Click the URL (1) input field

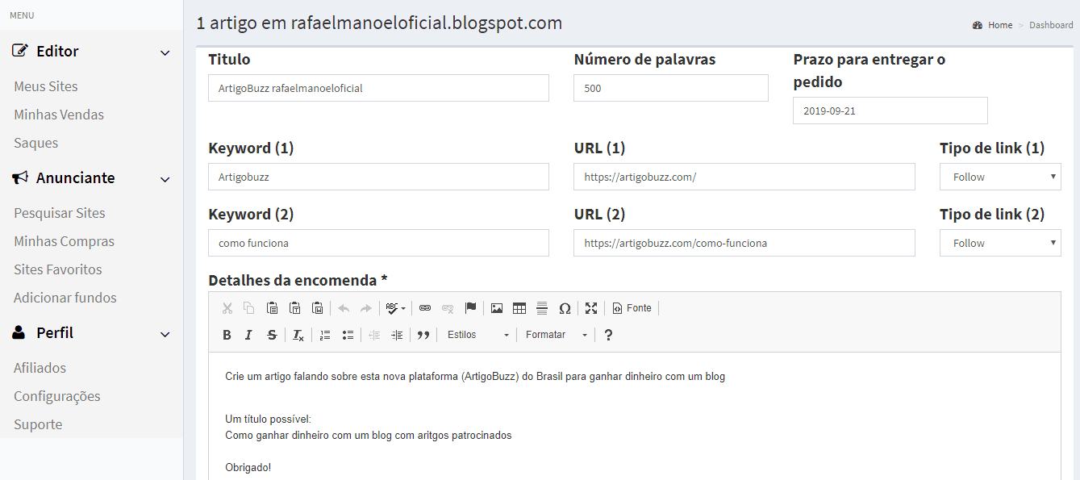[744, 177]
